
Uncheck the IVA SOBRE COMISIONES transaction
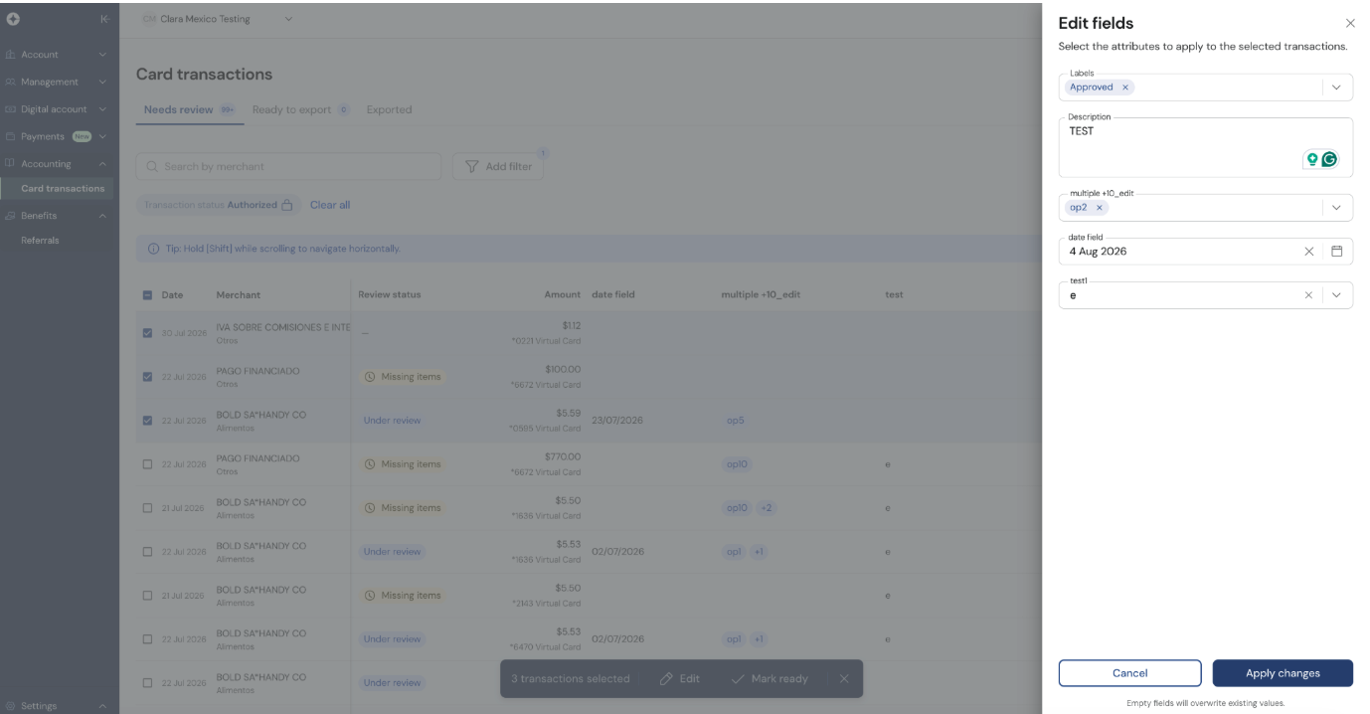click(x=148, y=333)
